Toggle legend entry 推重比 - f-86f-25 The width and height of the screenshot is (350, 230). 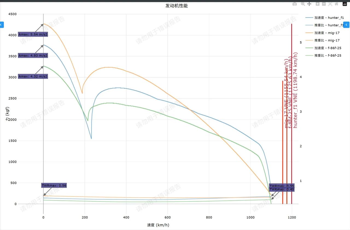coord(323,56)
